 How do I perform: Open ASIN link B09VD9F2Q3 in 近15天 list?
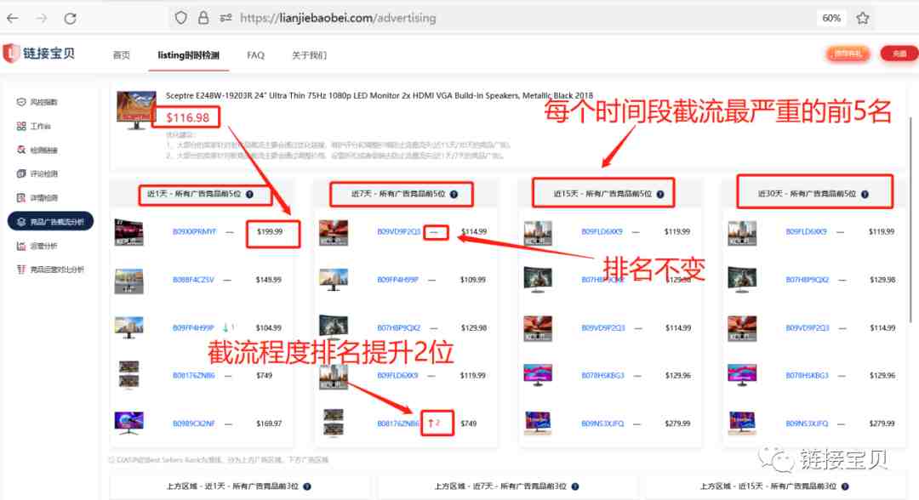tap(603, 328)
